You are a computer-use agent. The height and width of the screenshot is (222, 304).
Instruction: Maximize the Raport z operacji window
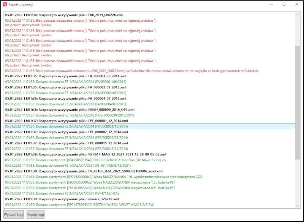pos(284,5)
